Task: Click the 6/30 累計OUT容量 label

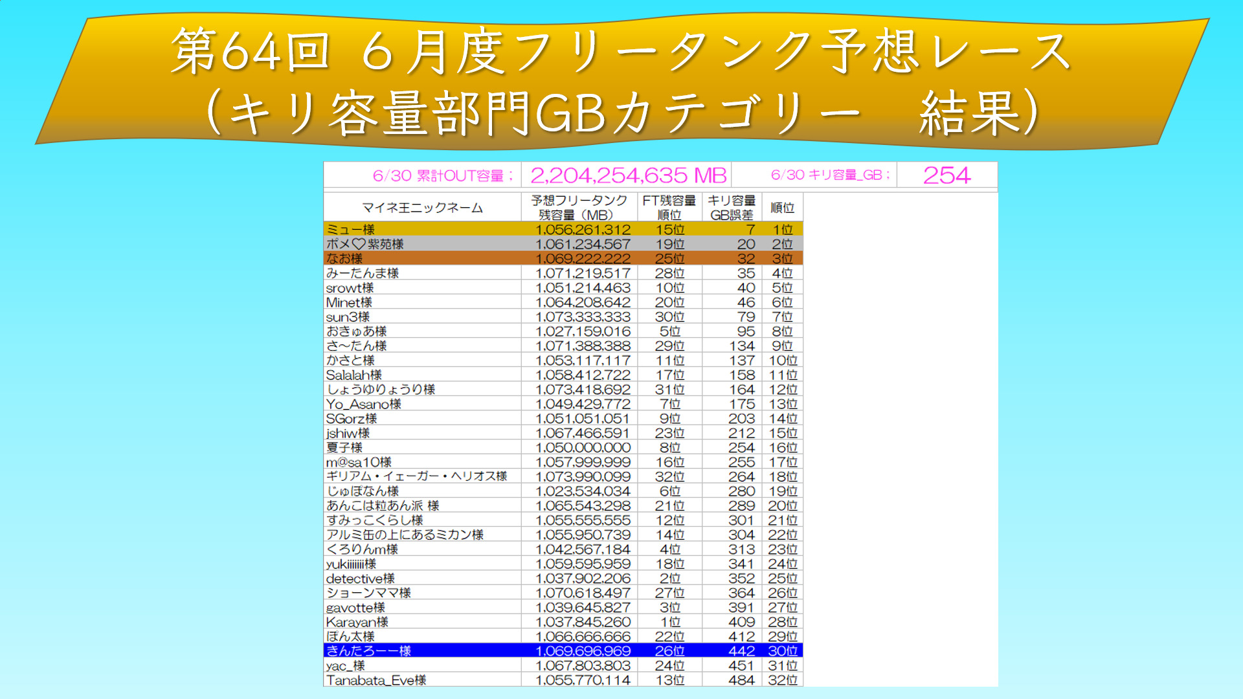Action: coord(443,175)
